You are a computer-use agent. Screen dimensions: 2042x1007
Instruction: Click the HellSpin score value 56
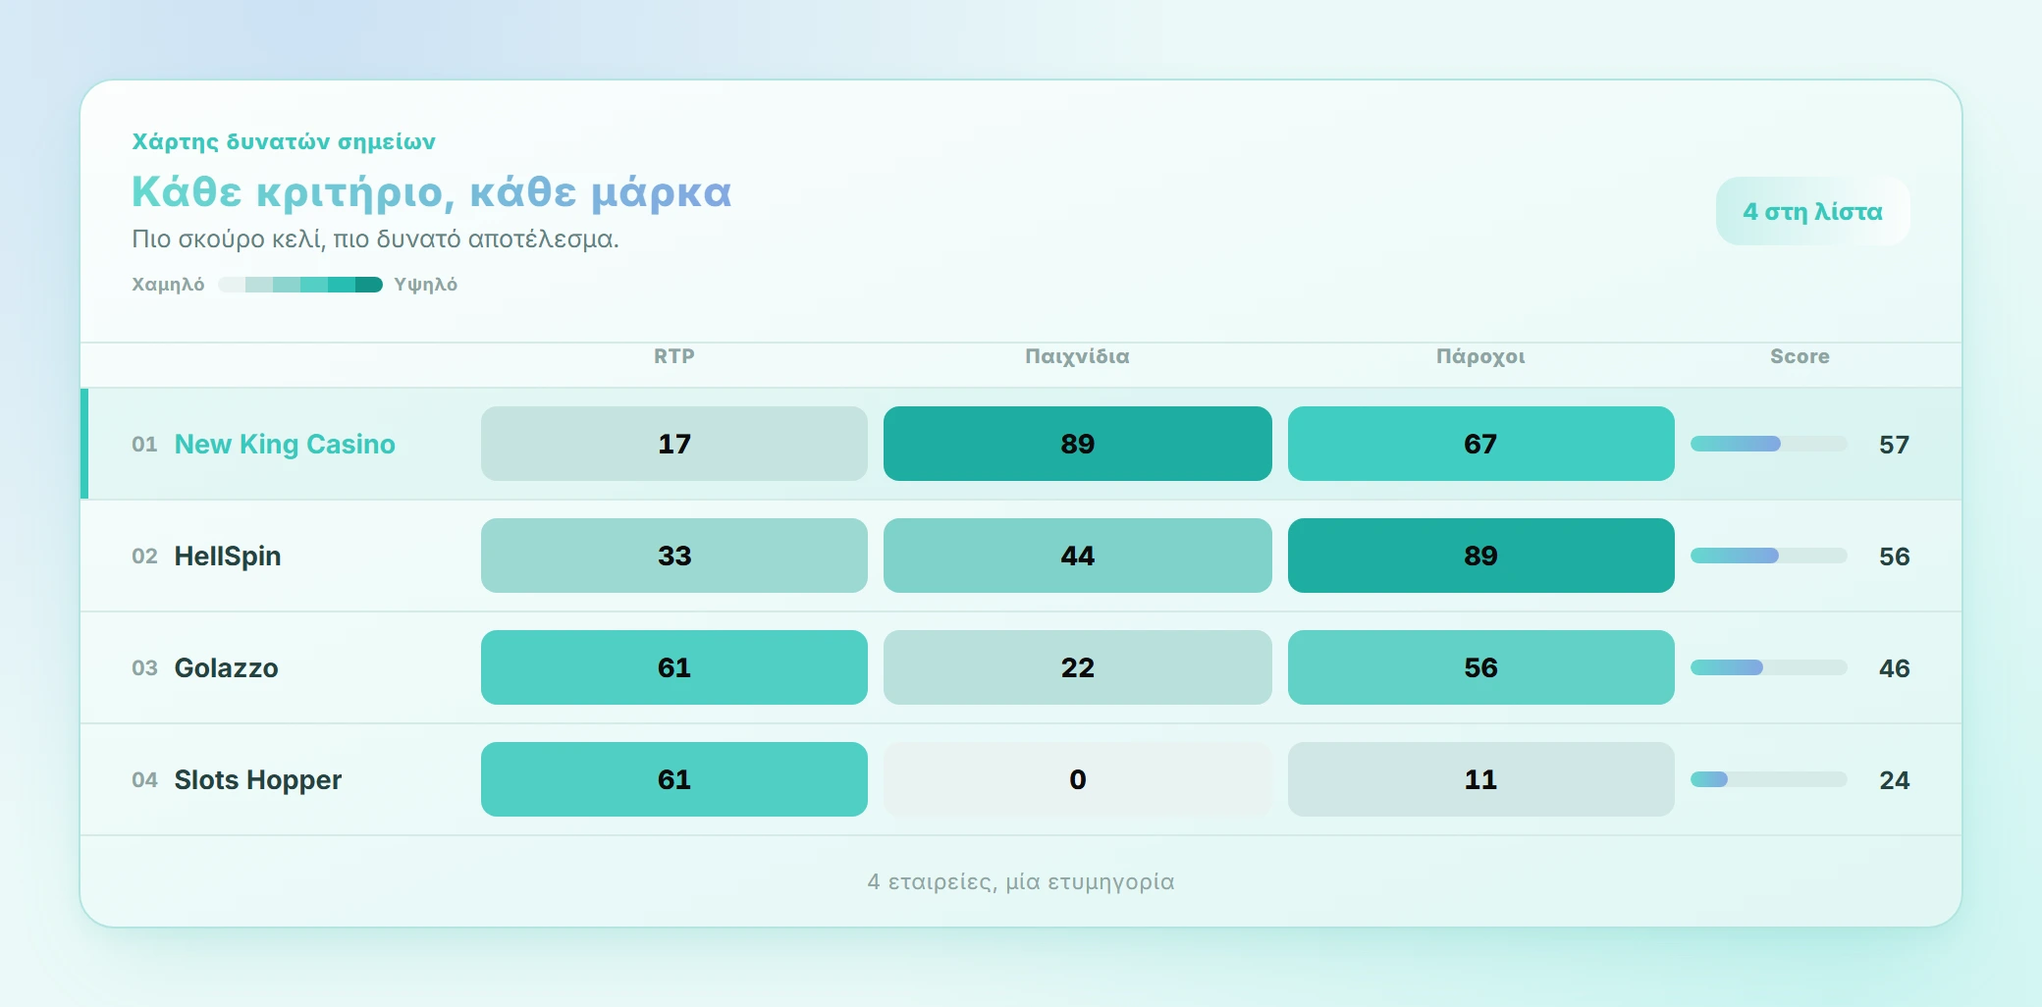point(1894,556)
